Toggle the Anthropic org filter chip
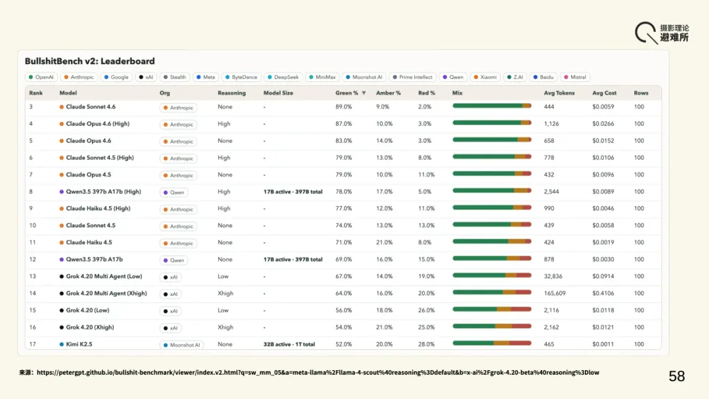 click(x=79, y=77)
